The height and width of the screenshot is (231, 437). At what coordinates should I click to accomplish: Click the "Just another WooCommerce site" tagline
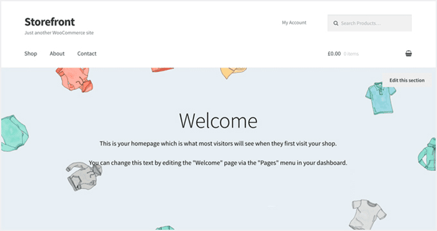click(x=59, y=33)
